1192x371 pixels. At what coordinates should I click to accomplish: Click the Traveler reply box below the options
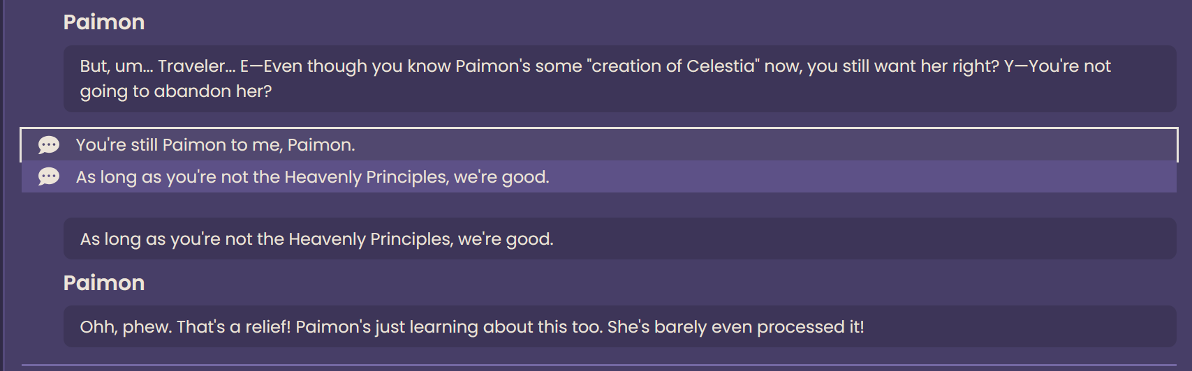point(619,238)
